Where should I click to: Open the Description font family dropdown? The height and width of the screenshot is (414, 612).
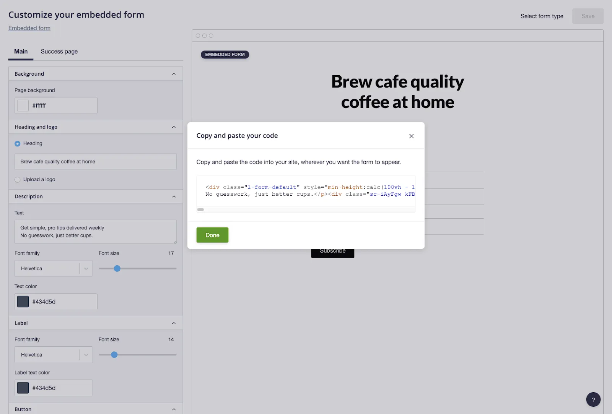click(54, 268)
